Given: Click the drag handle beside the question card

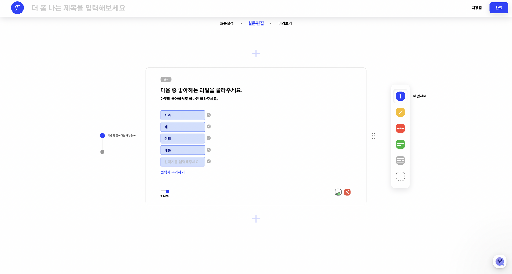Looking at the screenshot, I should point(374,136).
